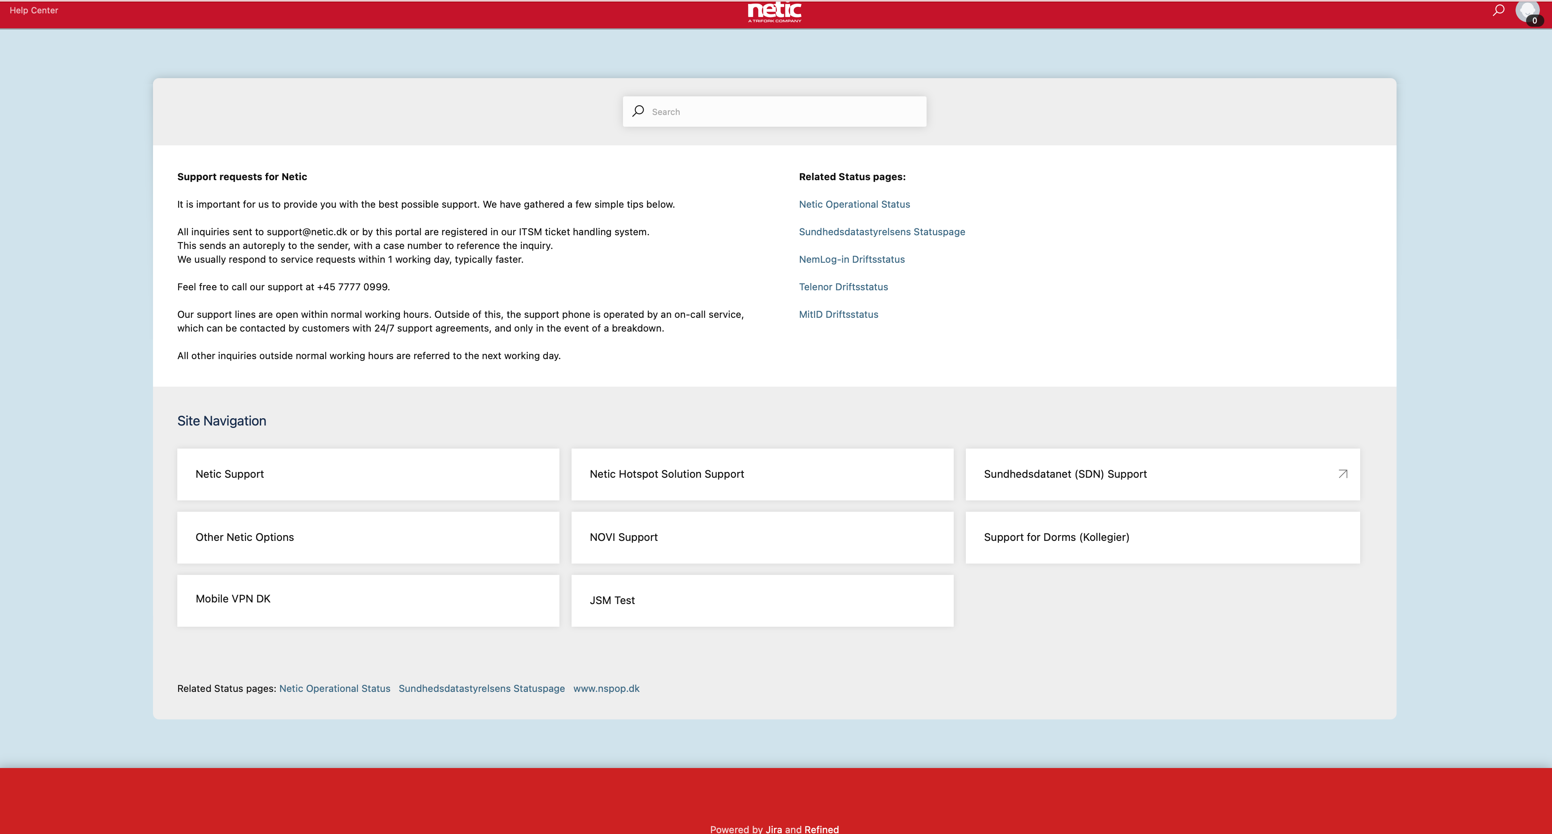Click the external link arrow on SDN Support
This screenshot has width=1552, height=834.
1342,474
